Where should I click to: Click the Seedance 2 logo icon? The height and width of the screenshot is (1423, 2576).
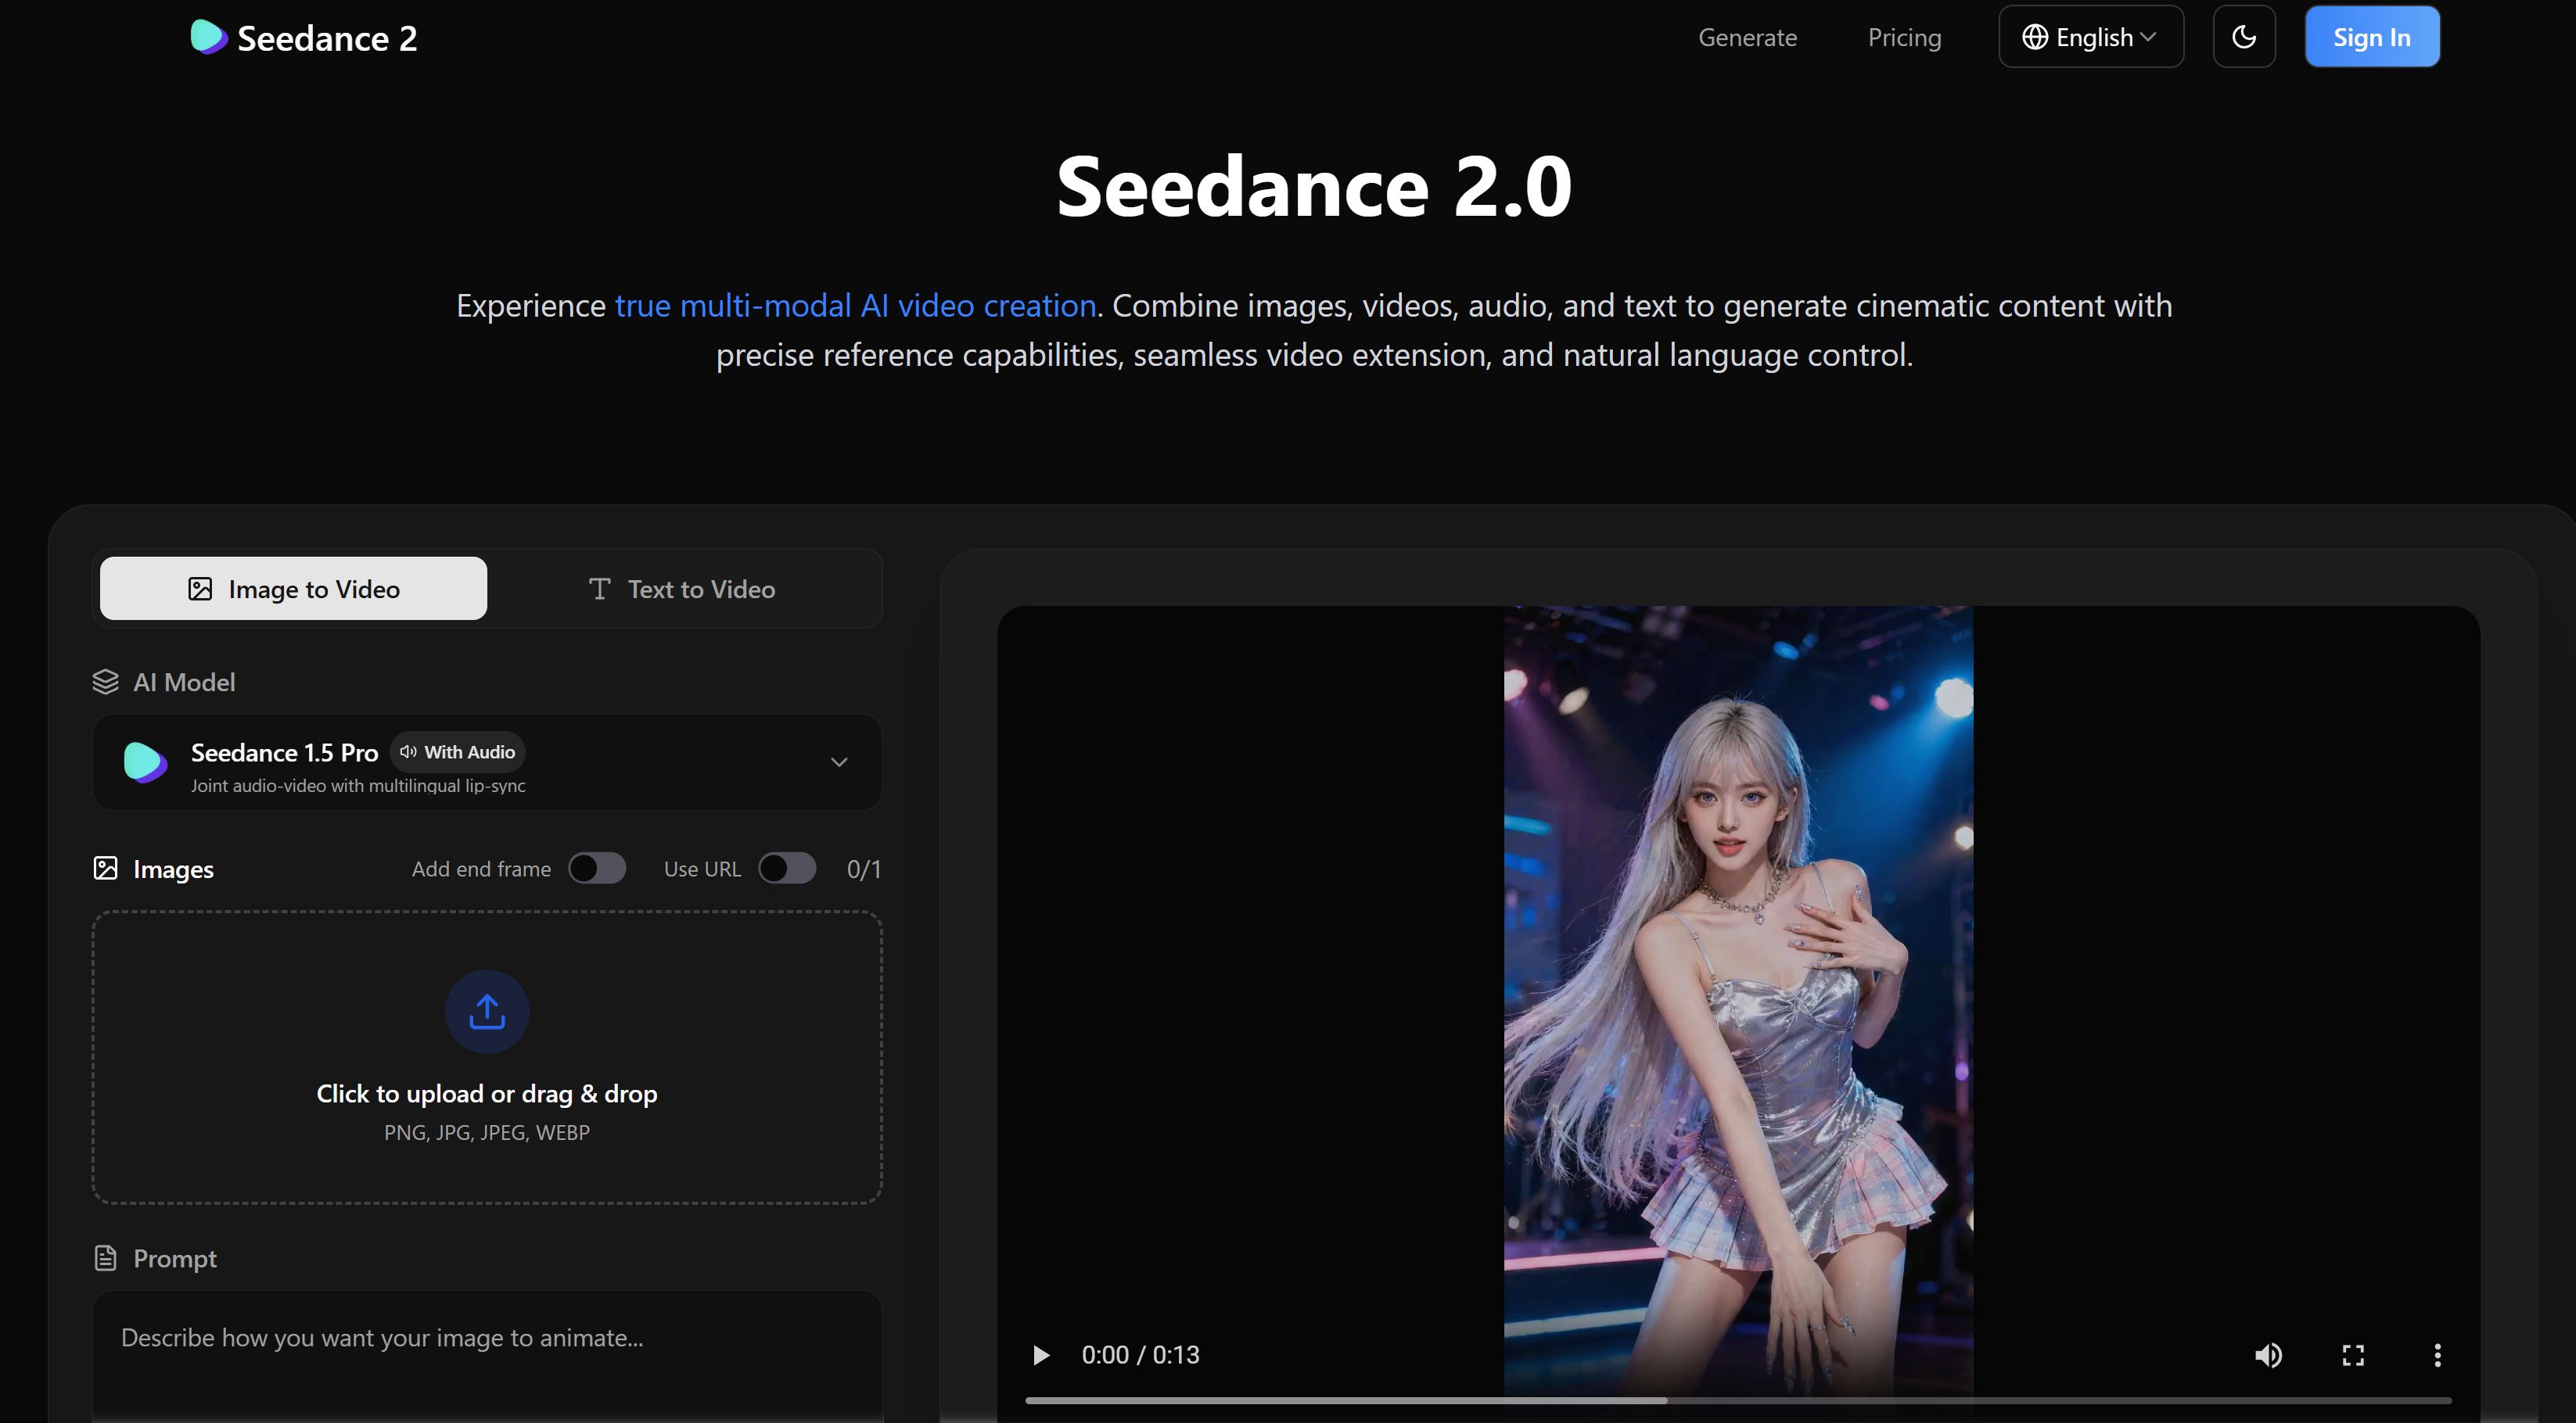[x=208, y=37]
